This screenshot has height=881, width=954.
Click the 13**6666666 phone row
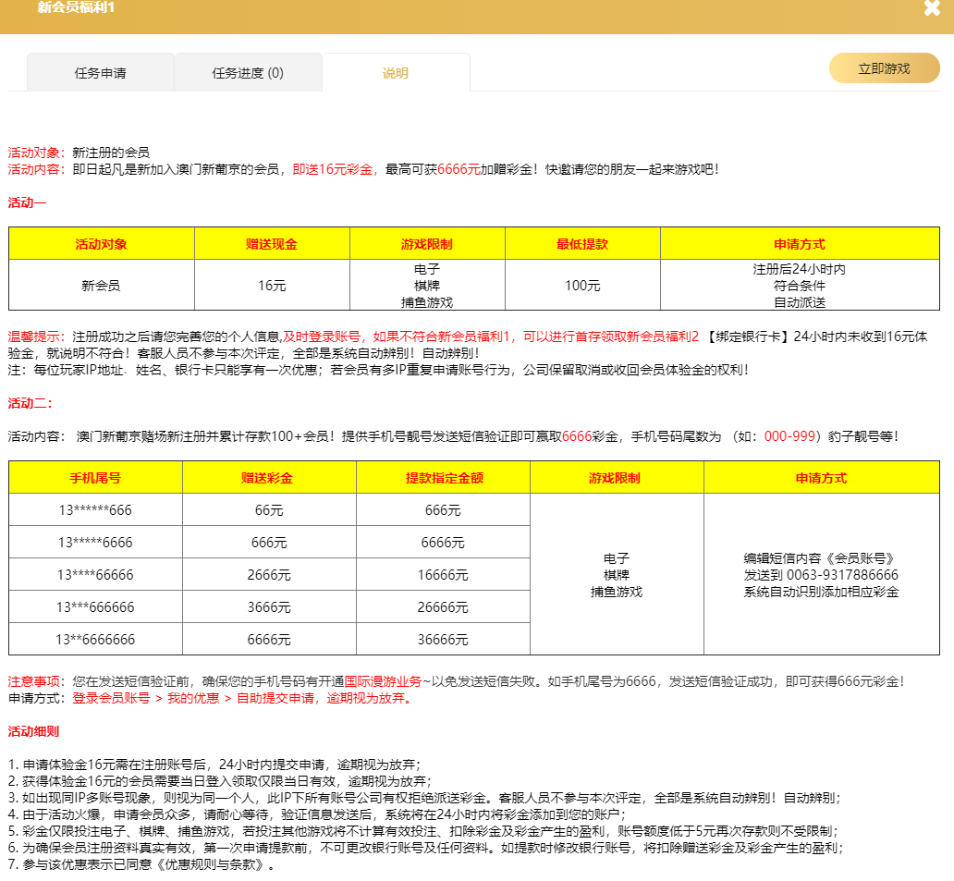[95, 639]
